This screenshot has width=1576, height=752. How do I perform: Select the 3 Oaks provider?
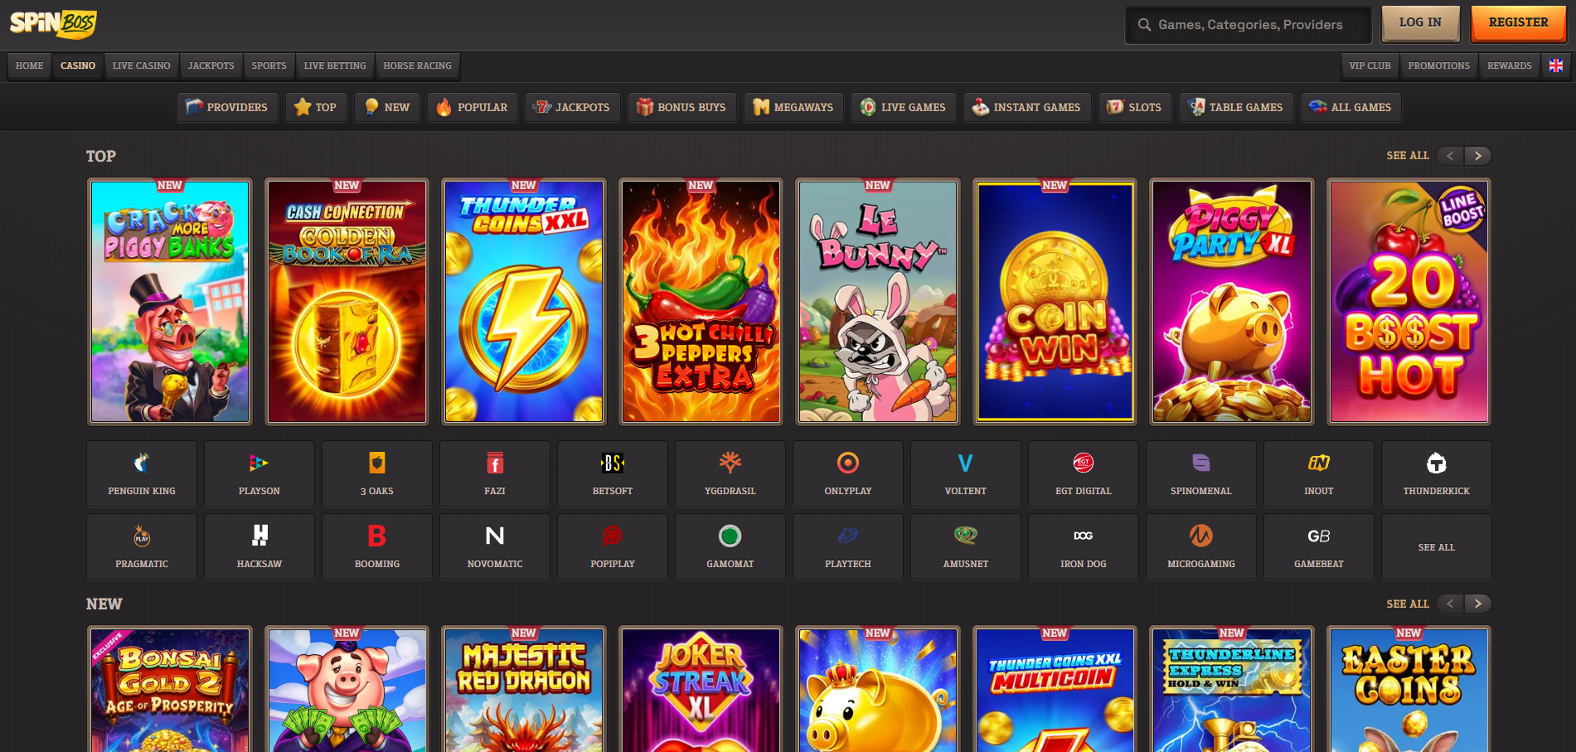tap(377, 473)
